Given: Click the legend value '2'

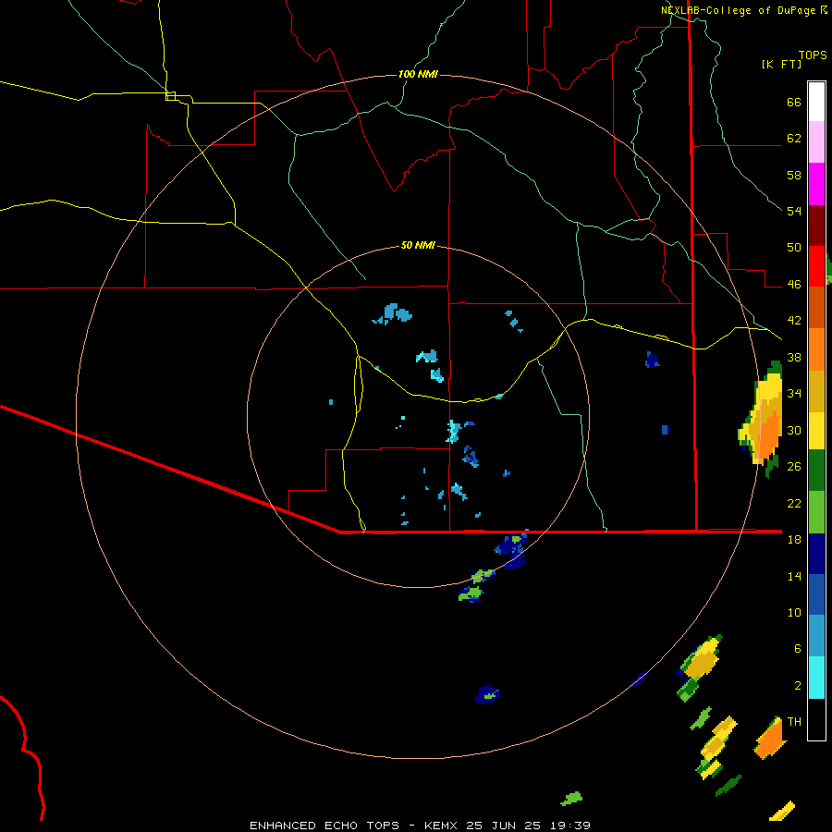Looking at the screenshot, I should tap(798, 686).
